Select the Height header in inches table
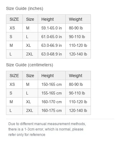120x147 pixels. pos(52,19)
